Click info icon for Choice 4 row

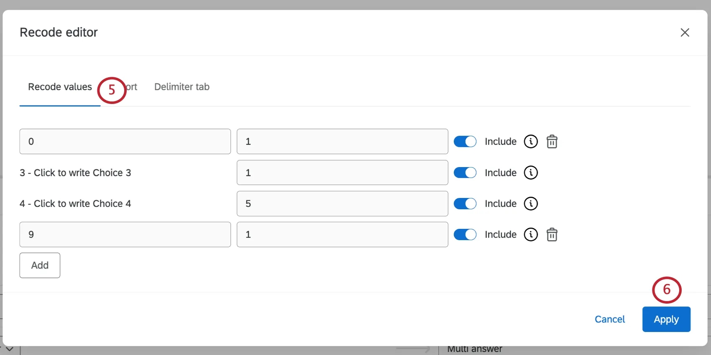click(531, 203)
